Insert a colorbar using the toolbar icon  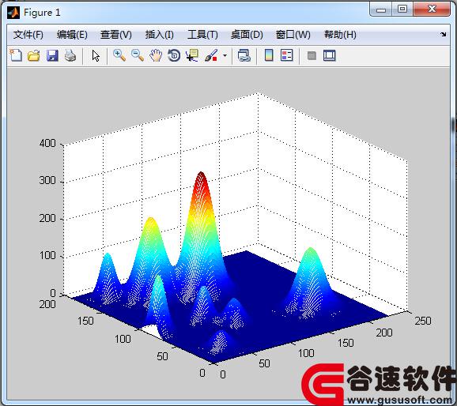[x=269, y=55]
